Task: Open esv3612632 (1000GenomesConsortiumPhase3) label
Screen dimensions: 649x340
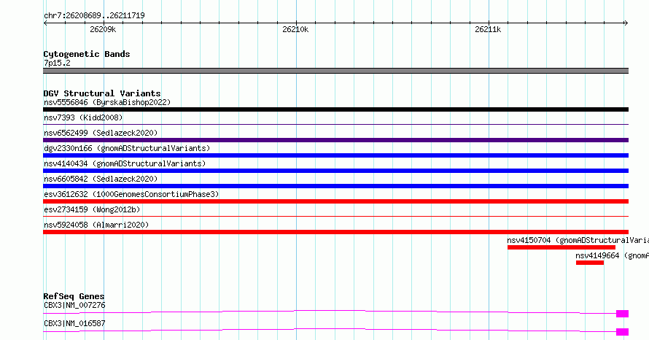Action: [x=131, y=194]
